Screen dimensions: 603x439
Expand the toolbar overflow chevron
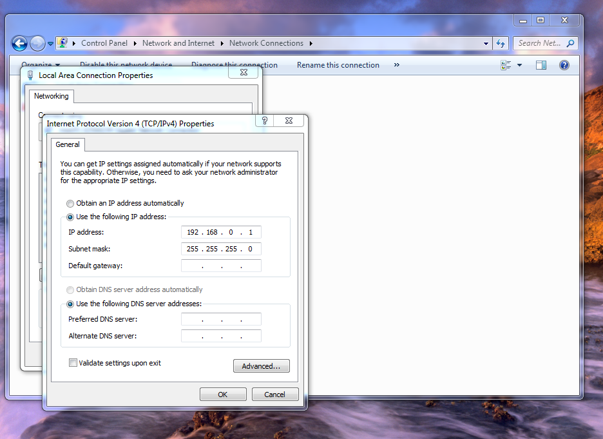pos(396,64)
